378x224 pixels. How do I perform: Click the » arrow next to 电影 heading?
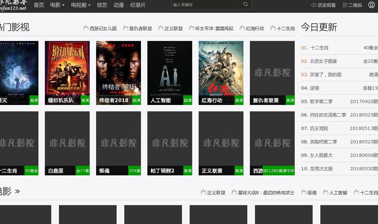pos(17,191)
